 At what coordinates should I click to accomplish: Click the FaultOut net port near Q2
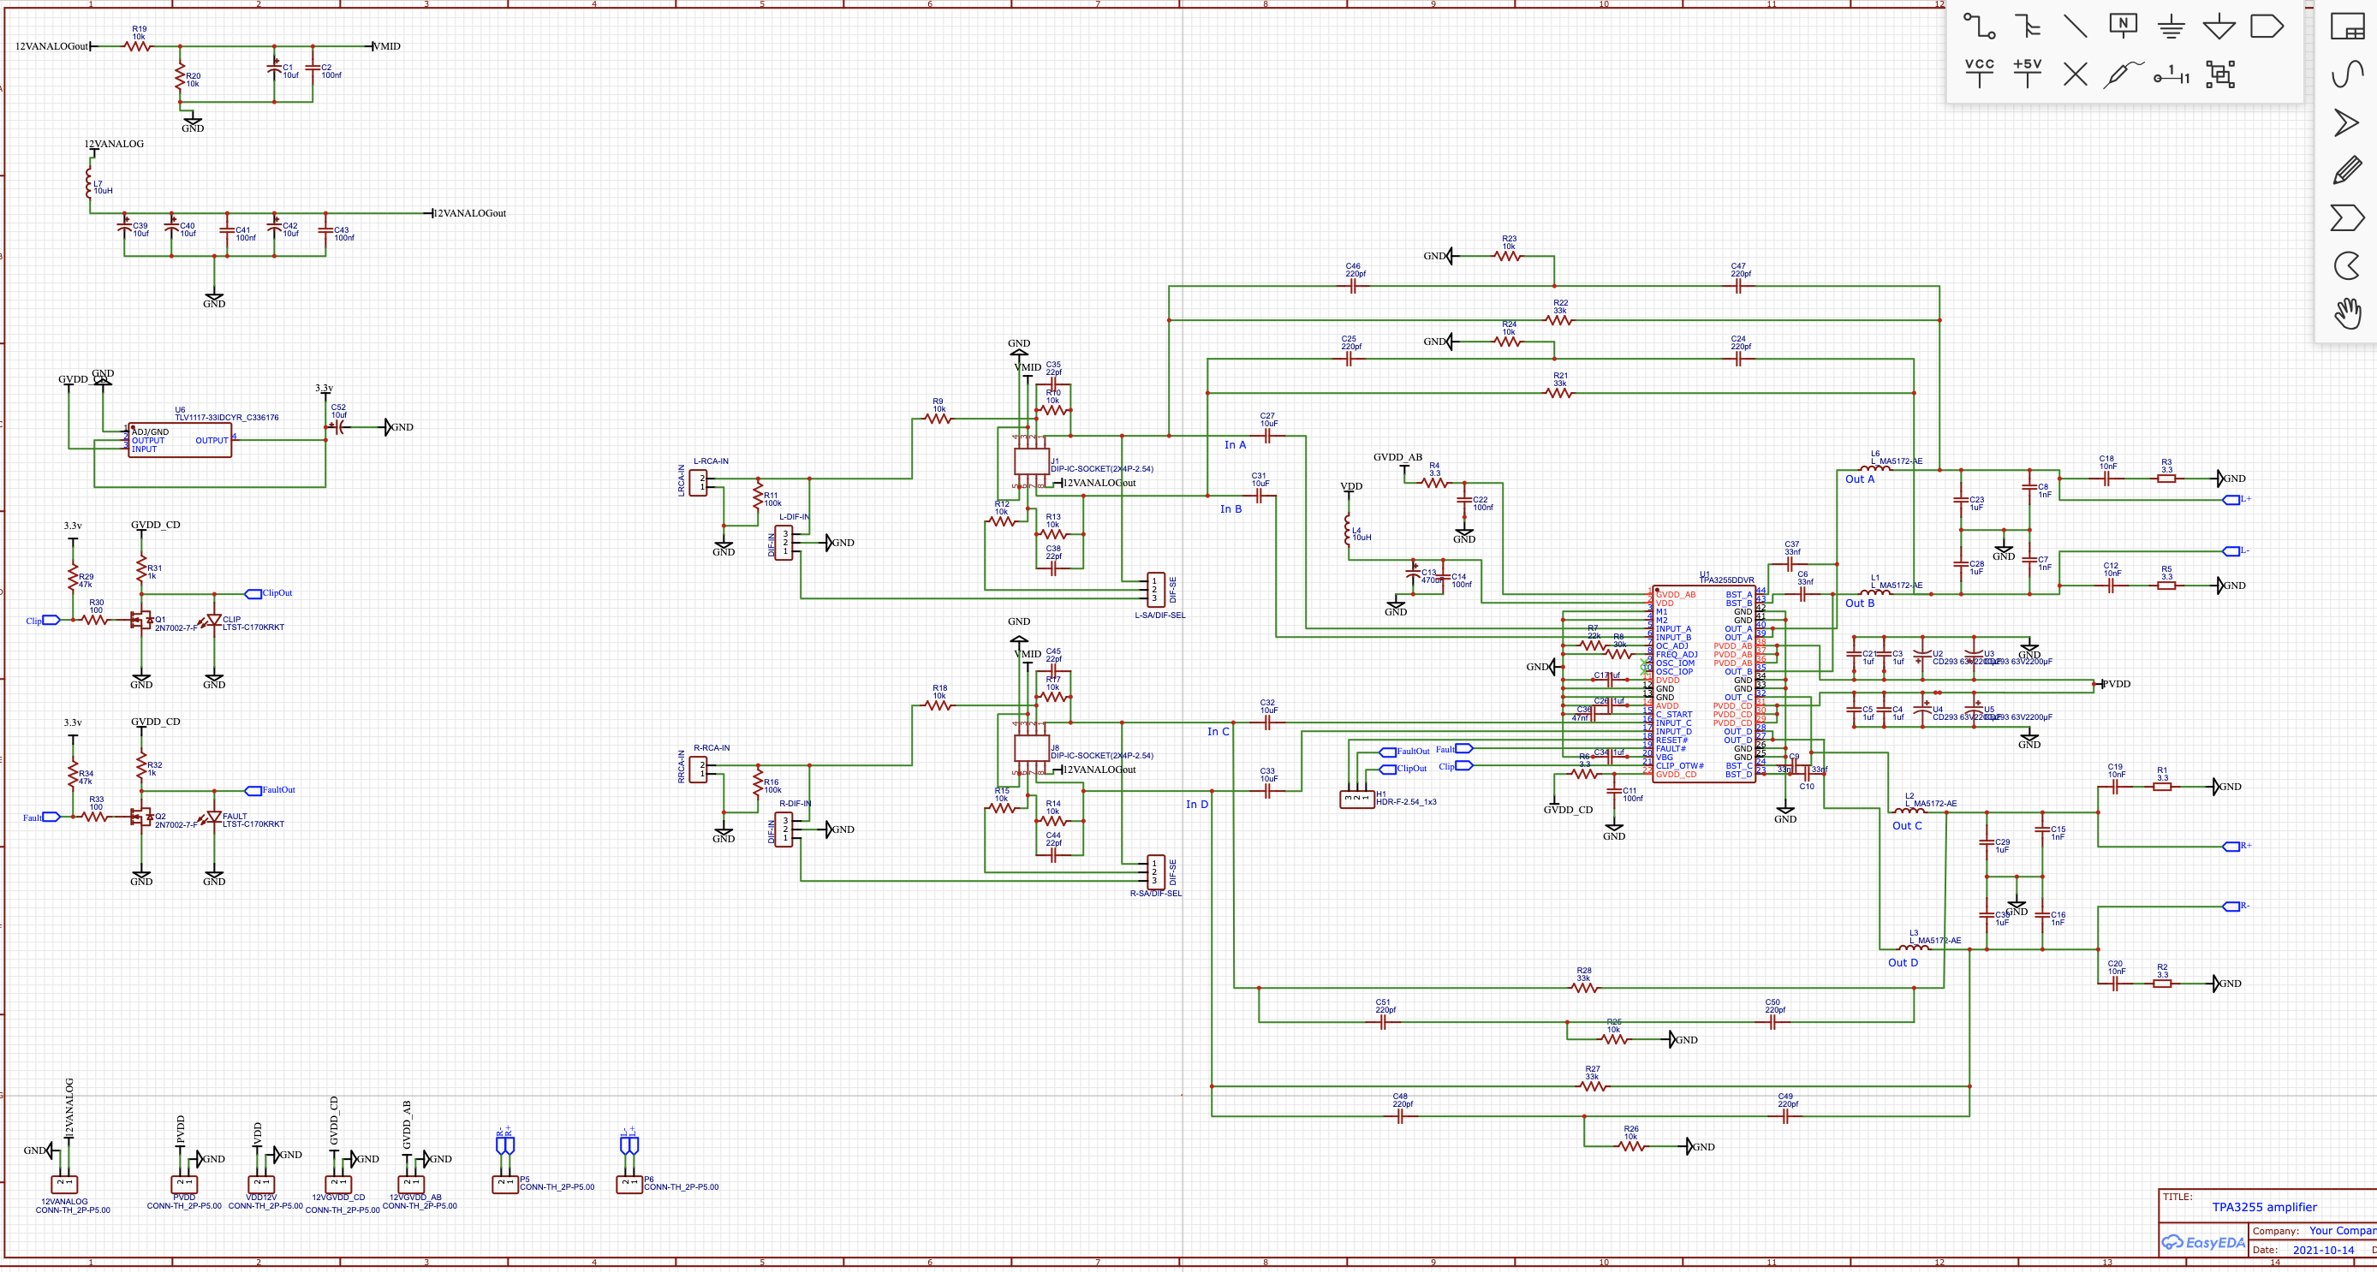[x=271, y=789]
